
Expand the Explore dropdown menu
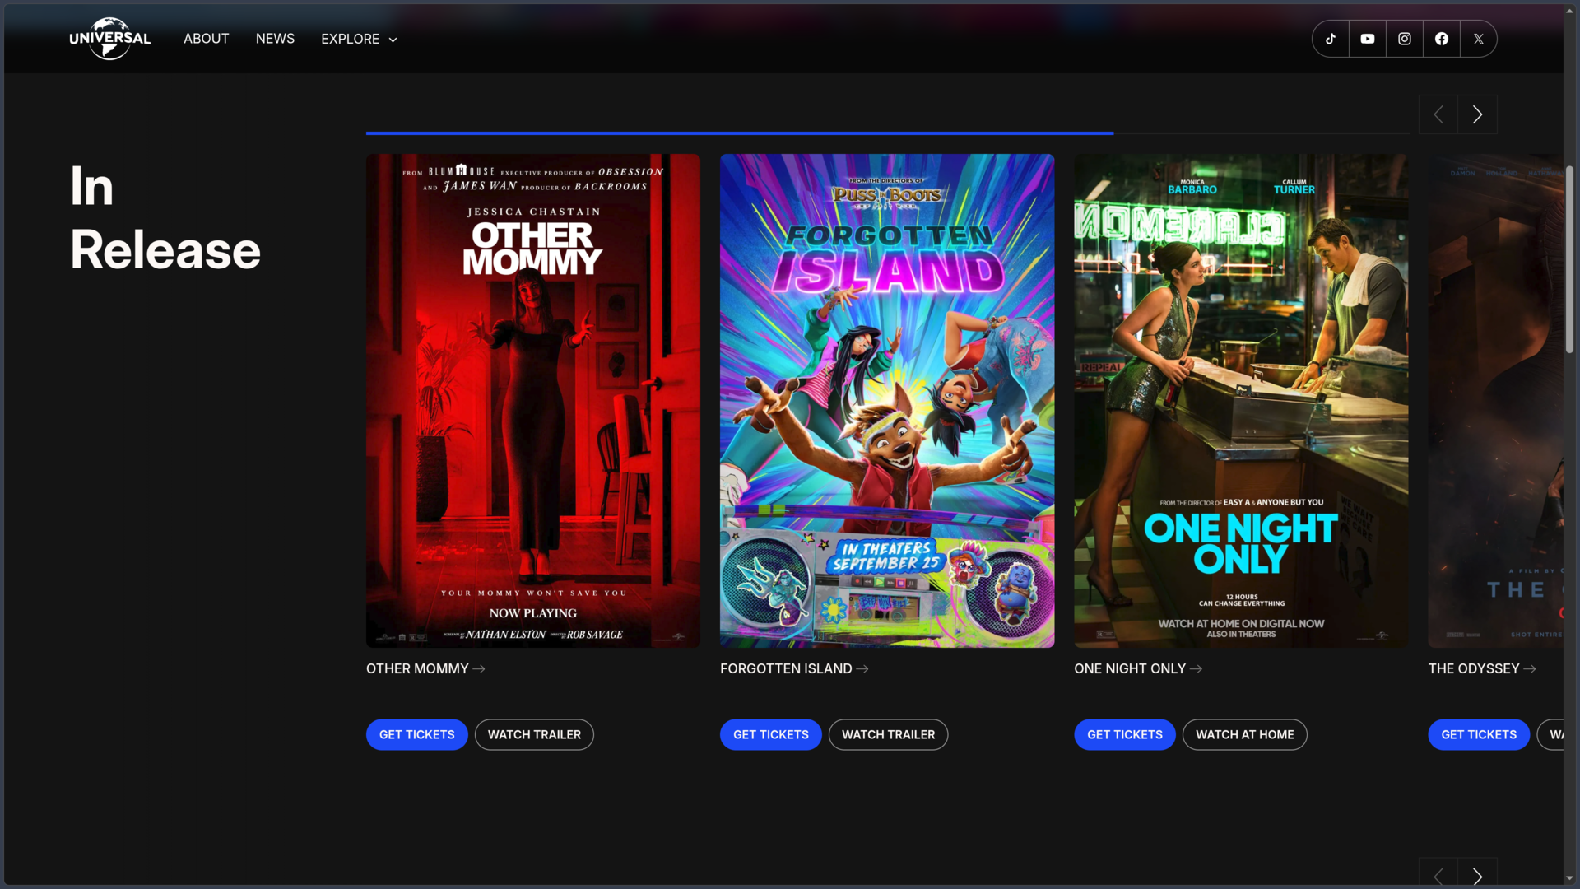click(359, 39)
